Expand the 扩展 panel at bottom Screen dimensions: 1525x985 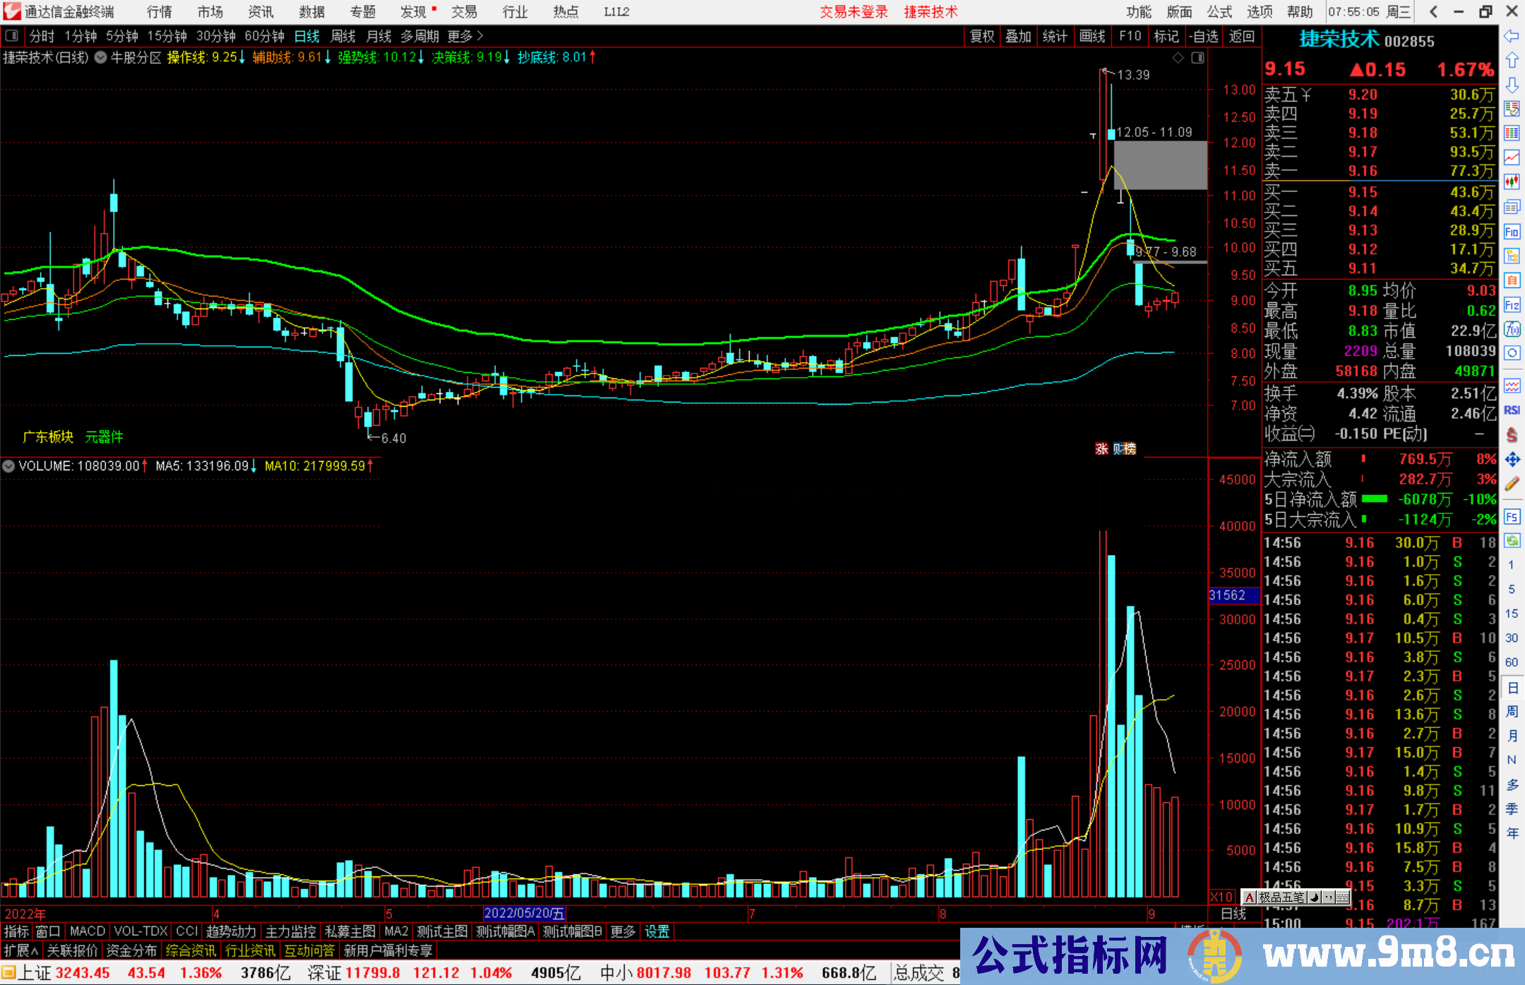click(x=21, y=950)
